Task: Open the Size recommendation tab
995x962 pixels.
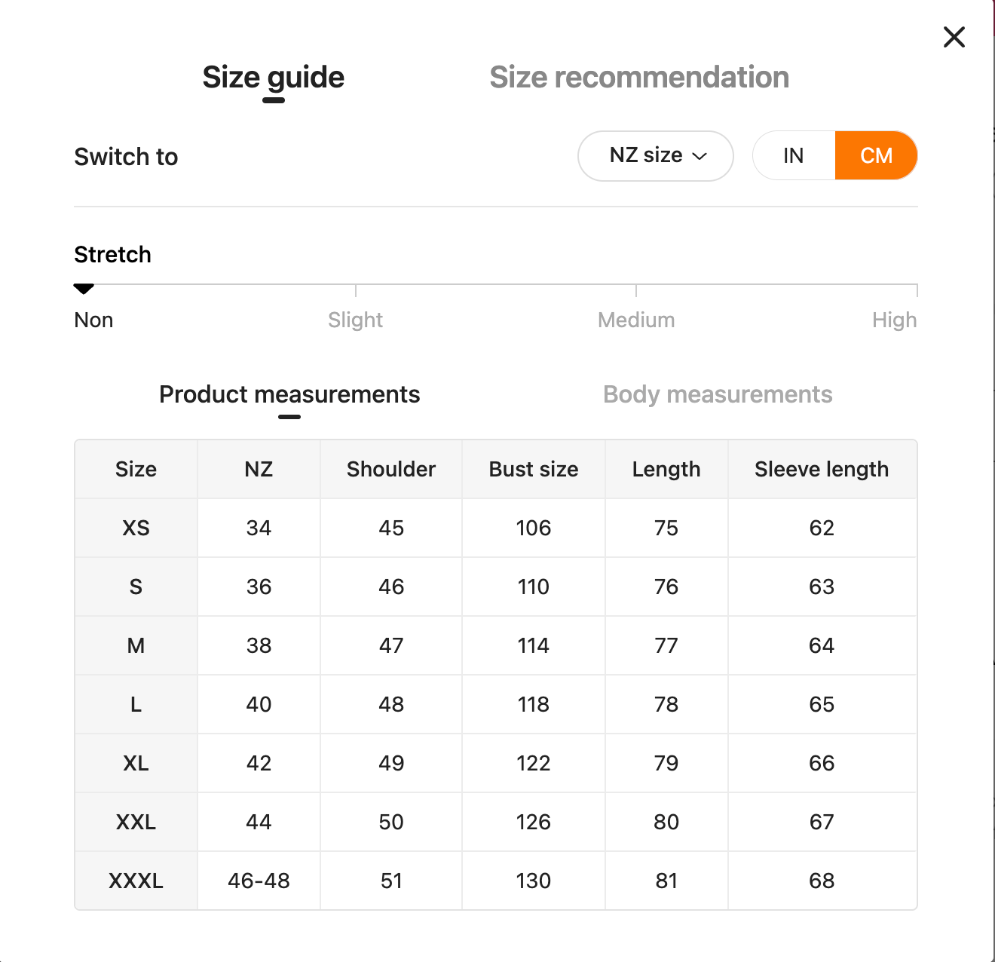Action: [x=639, y=78]
